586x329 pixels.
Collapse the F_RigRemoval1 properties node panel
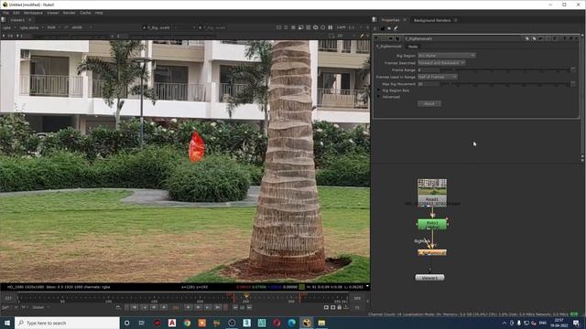click(x=376, y=38)
